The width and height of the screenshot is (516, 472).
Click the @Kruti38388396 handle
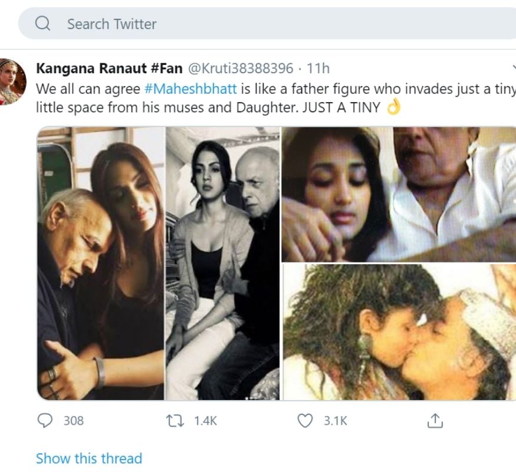point(240,68)
